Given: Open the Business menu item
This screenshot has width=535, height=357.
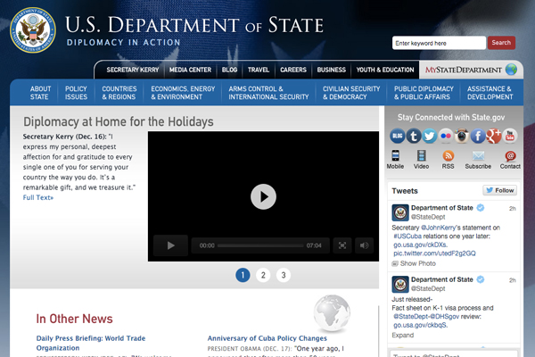Looking at the screenshot, I should pyautogui.click(x=332, y=70).
